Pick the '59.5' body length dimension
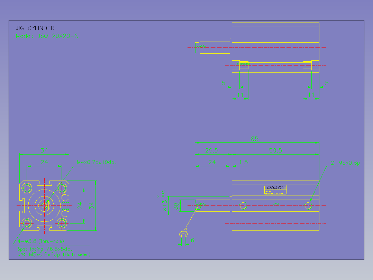The image size is (373, 280). (x=275, y=150)
